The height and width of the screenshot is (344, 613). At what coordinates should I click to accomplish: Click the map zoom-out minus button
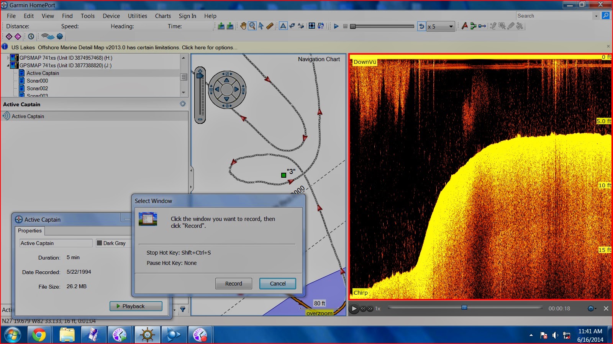pos(200,120)
